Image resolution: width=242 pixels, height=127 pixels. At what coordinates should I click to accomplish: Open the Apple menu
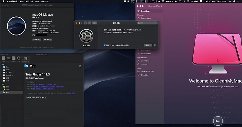click(x=3, y=1)
